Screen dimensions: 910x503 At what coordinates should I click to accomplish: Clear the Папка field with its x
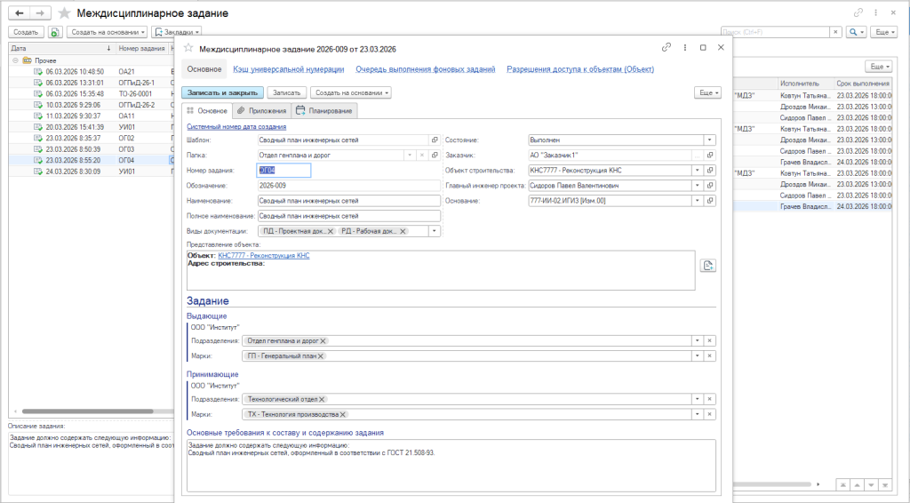(x=422, y=155)
